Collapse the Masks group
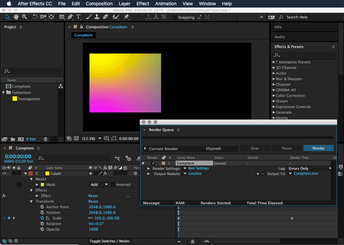344x245 pixels. pyautogui.click(x=31, y=179)
